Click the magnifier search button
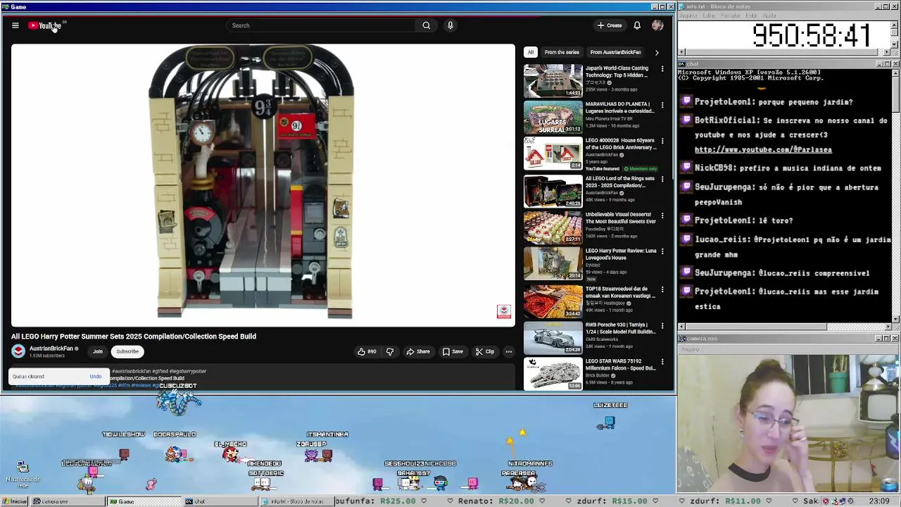Viewport: 901px width, 507px height. coord(426,25)
